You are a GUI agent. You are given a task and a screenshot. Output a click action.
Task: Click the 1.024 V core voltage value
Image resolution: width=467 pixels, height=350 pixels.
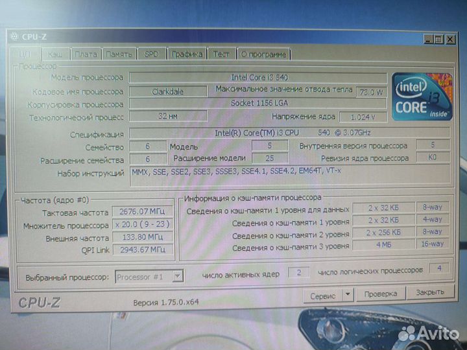point(363,117)
